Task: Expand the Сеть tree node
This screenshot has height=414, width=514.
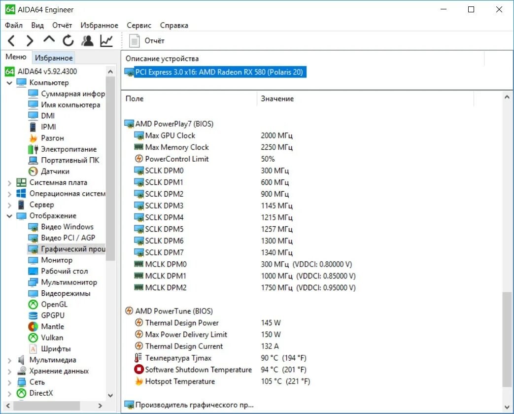Action: pyautogui.click(x=9, y=382)
